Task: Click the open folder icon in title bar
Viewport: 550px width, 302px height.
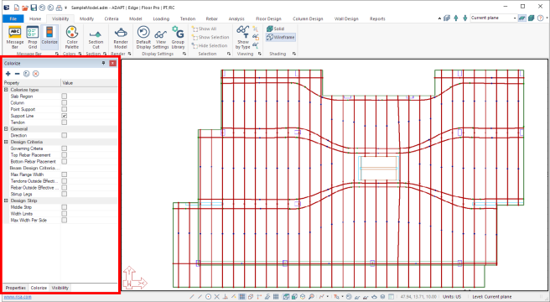Action: 25,7
